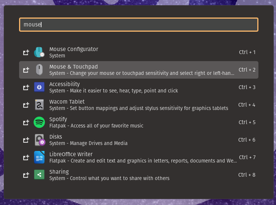Click the blue Accessibility icon
276x205 pixels.
click(39, 87)
